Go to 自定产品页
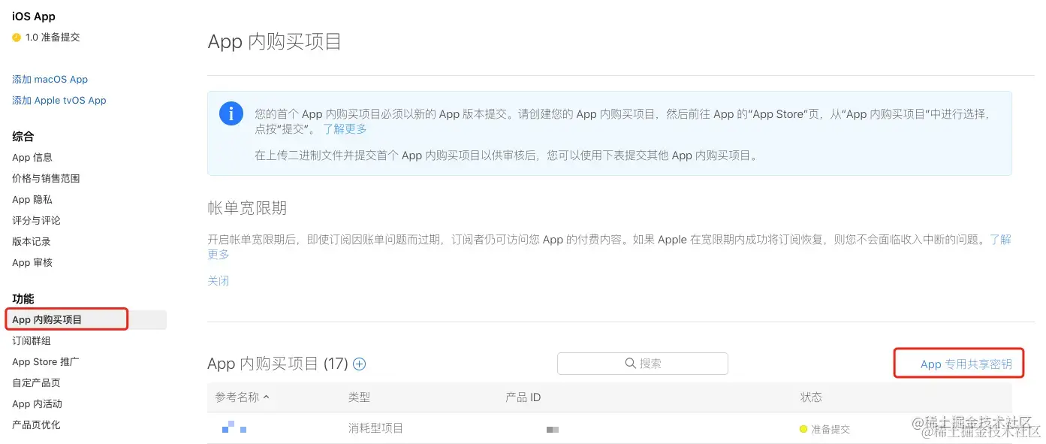Screen dimensions: 1046x444 (36, 382)
